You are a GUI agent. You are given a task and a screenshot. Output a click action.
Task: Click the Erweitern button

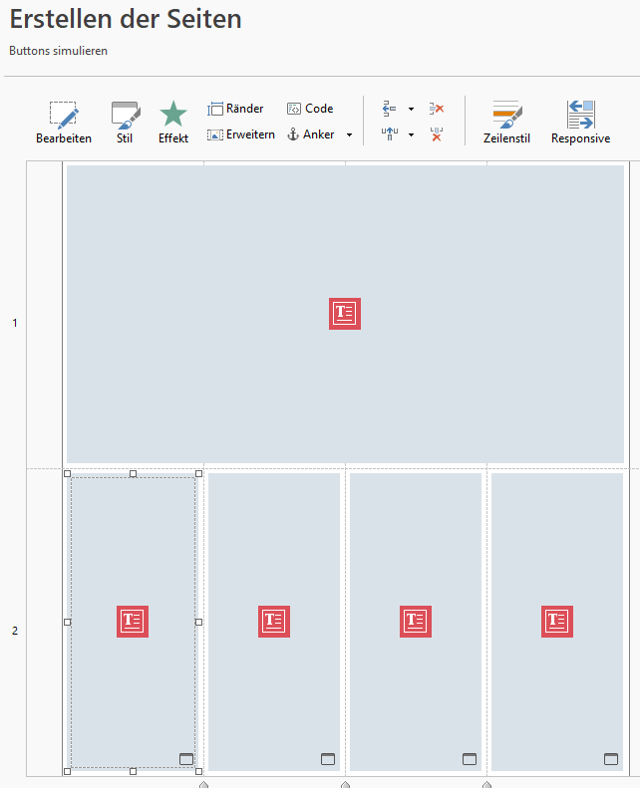(240, 134)
